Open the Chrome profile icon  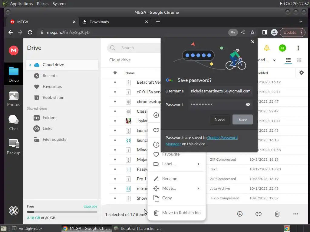click(x=274, y=32)
